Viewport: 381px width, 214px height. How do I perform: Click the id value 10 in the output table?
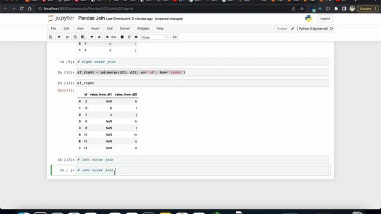(85, 135)
